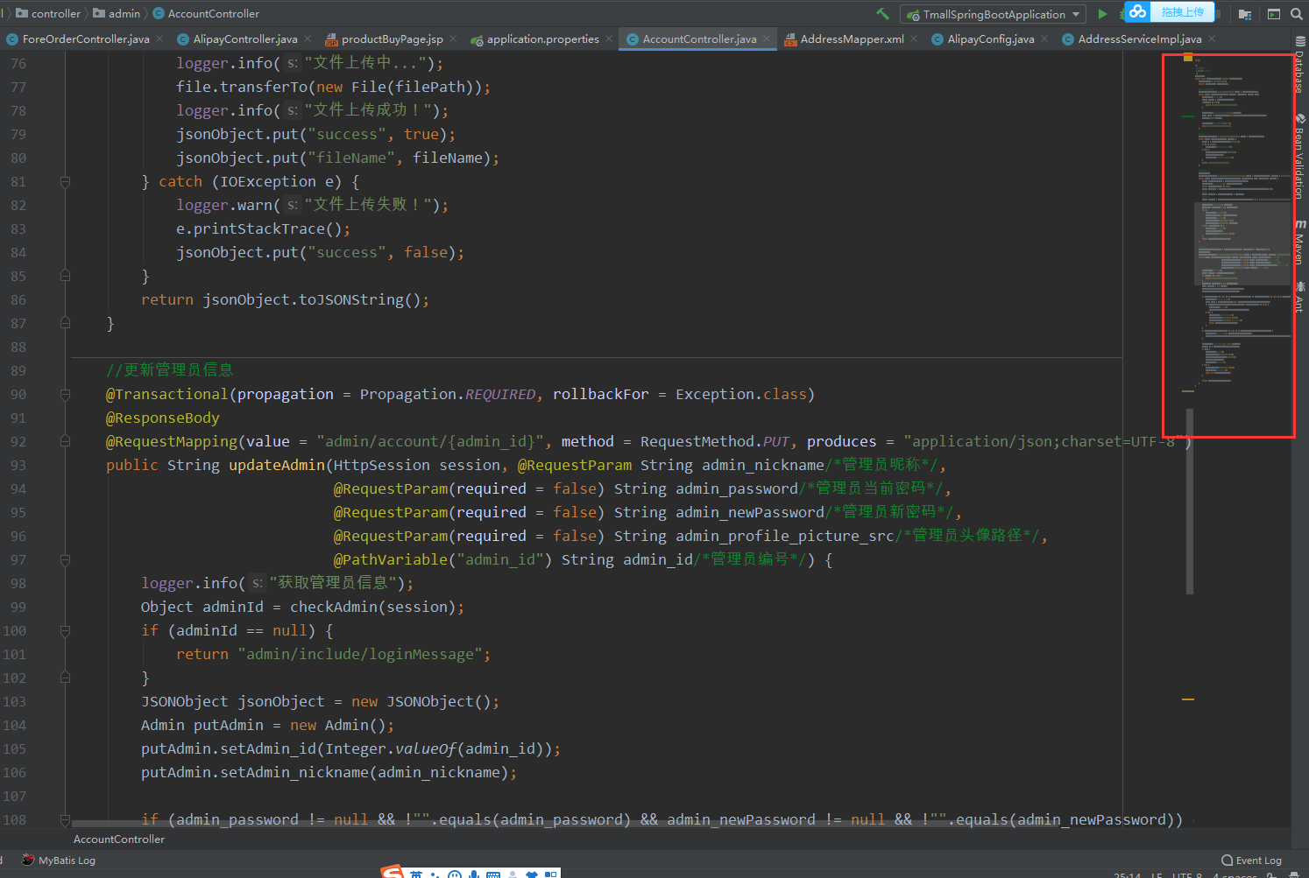This screenshot has height=878, width=1309.
Task: Close the ForeOrderController.java tab
Action: coord(159,39)
